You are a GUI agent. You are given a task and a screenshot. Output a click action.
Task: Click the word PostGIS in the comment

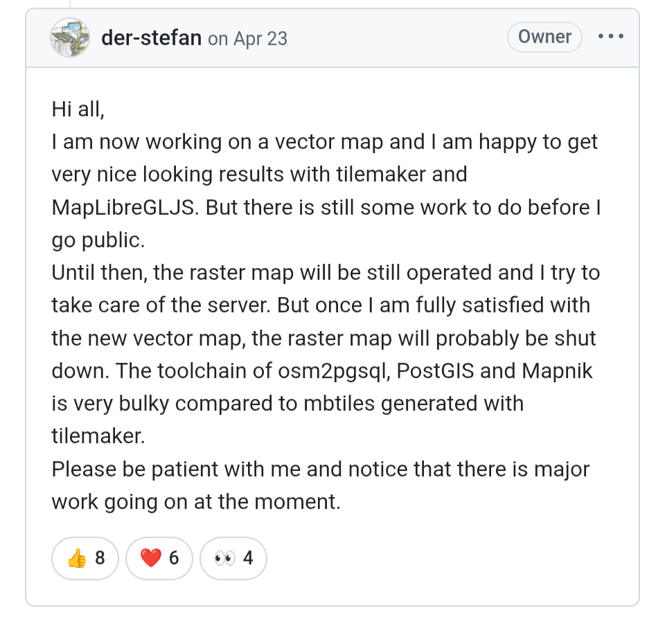[x=435, y=370]
